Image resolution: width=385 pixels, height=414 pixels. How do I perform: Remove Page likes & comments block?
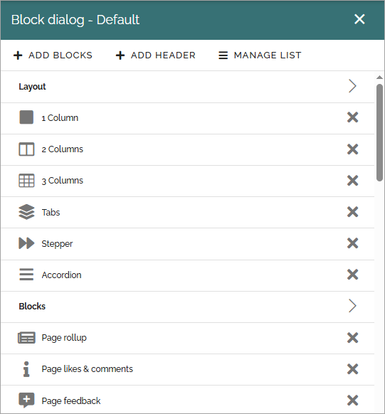[x=352, y=369]
